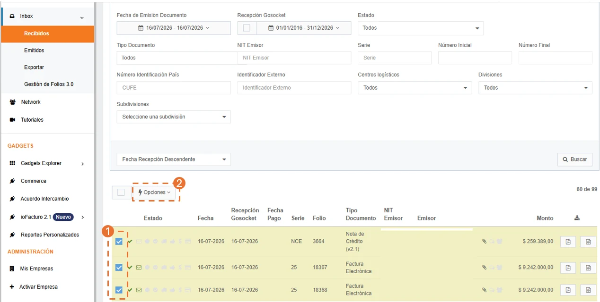Viewport: 600px width, 302px height.
Task: Pick Fecha de Emisión Documento date range
Action: [x=174, y=28]
